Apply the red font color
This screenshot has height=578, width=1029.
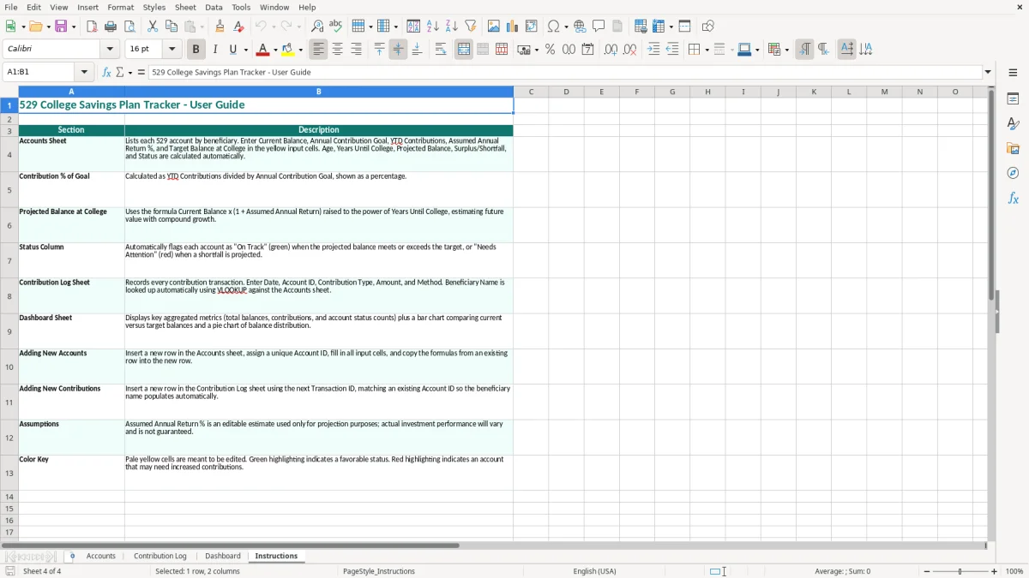[262, 50]
